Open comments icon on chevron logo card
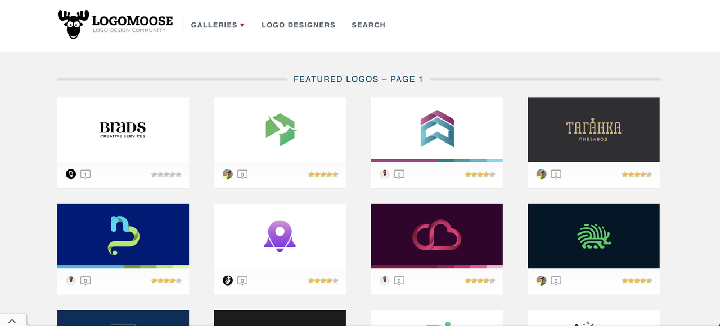This screenshot has height=326, width=720. pyautogui.click(x=399, y=175)
